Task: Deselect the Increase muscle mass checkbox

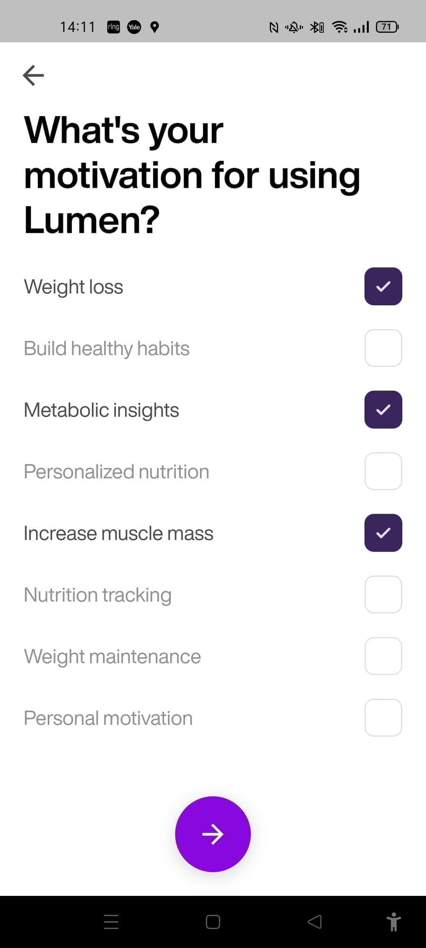Action: [383, 533]
